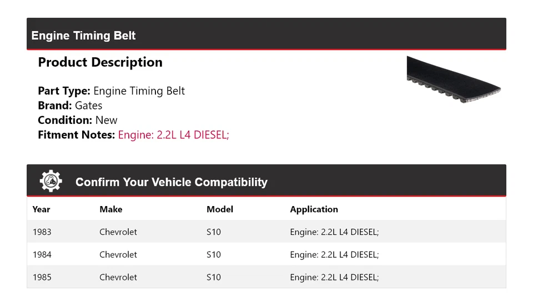Viewport: 533px width, 306px height.
Task: Click the Condition: New line
Action: coord(78,120)
